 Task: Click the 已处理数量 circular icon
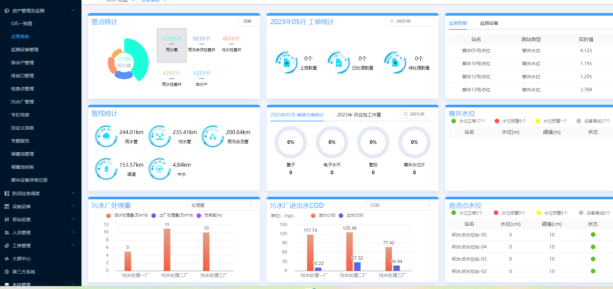[339, 62]
